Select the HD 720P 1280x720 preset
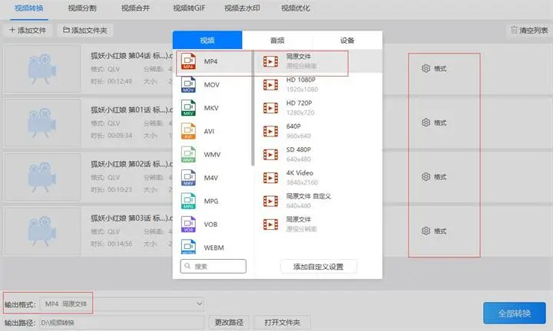 pos(318,108)
